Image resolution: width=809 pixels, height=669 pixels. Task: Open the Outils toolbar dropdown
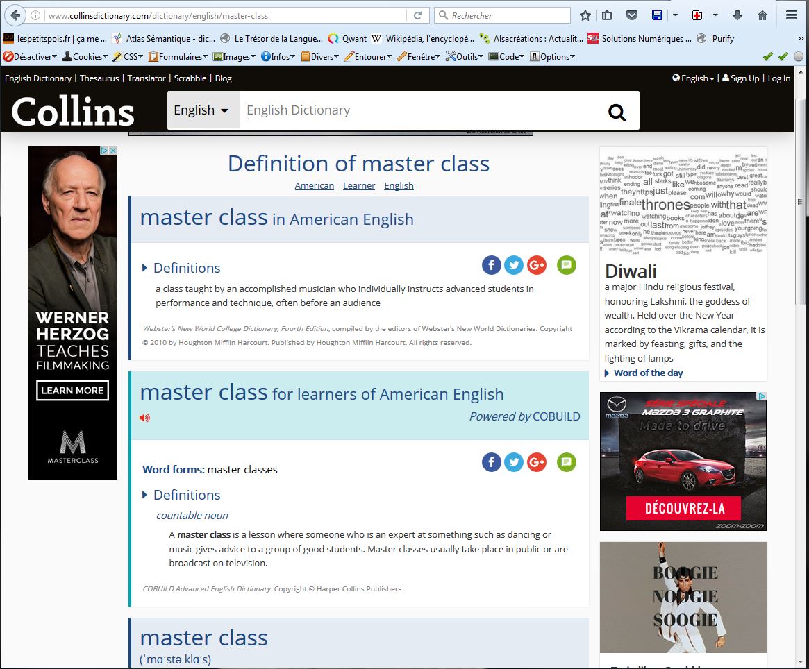coord(465,56)
